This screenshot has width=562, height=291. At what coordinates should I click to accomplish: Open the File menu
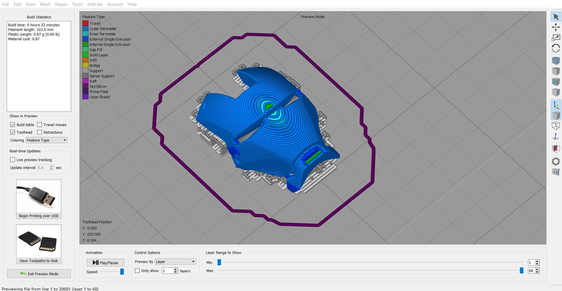click(6, 4)
